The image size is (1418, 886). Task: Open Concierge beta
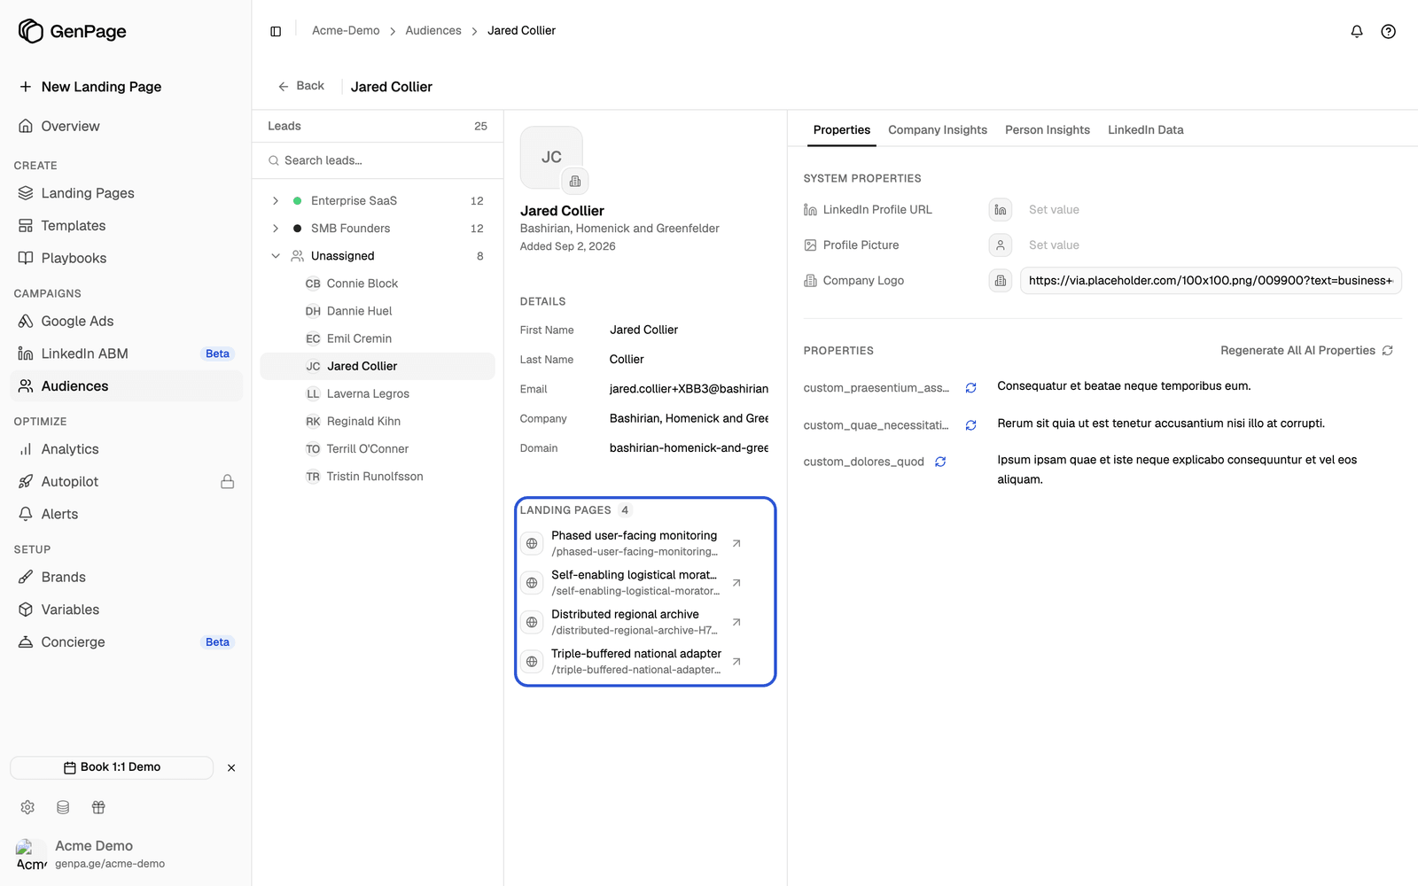(x=126, y=642)
